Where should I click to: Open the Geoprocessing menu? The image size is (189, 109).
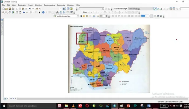pos(49,5)
